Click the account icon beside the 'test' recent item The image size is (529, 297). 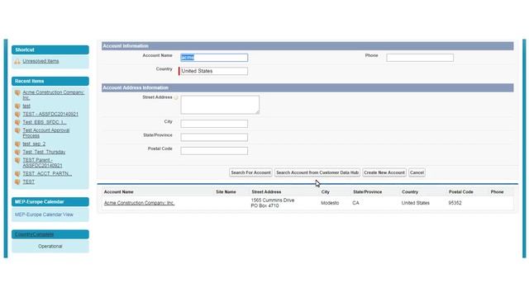coord(17,106)
